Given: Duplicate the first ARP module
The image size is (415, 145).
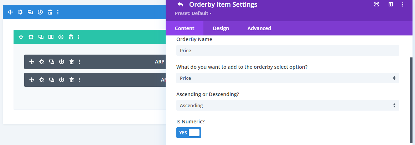Looking at the screenshot, I should pyautogui.click(x=52, y=62).
